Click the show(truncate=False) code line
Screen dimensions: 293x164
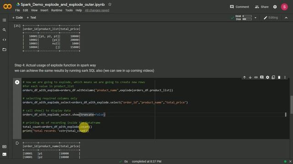(x=64, y=114)
